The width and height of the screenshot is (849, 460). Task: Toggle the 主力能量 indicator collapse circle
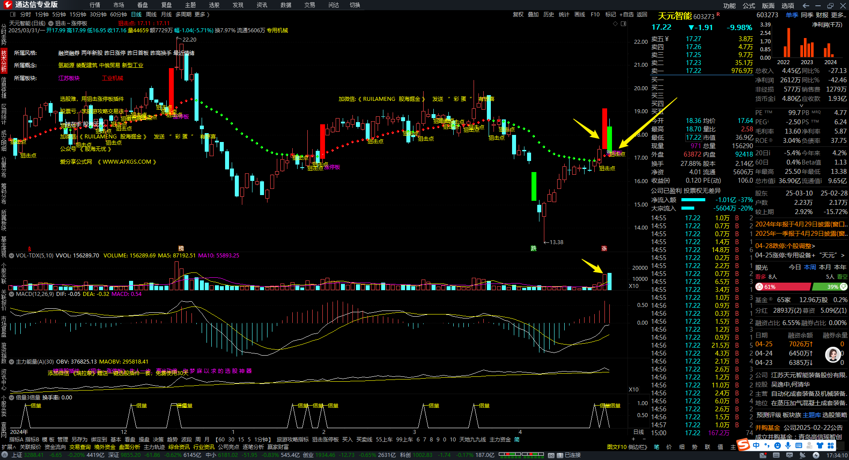click(12, 362)
